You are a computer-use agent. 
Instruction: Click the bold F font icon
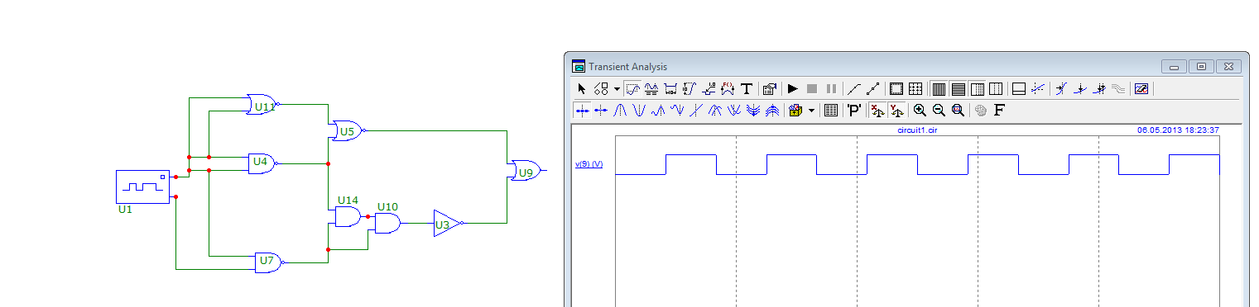pyautogui.click(x=999, y=110)
